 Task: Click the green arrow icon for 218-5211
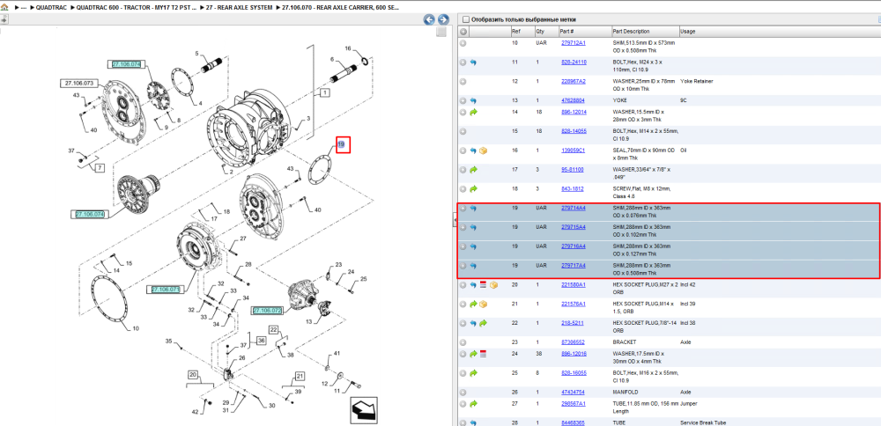click(483, 323)
